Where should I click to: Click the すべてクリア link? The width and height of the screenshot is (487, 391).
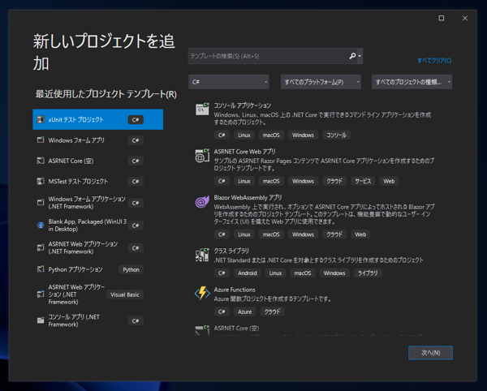click(x=434, y=61)
